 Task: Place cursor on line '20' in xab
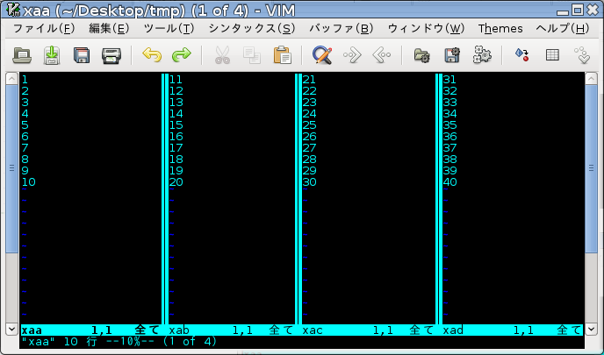click(176, 182)
